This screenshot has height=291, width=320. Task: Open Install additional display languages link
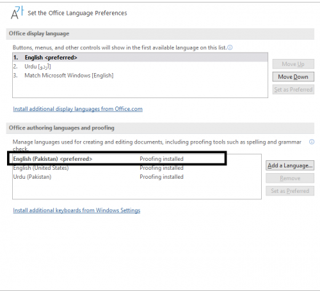(77, 109)
